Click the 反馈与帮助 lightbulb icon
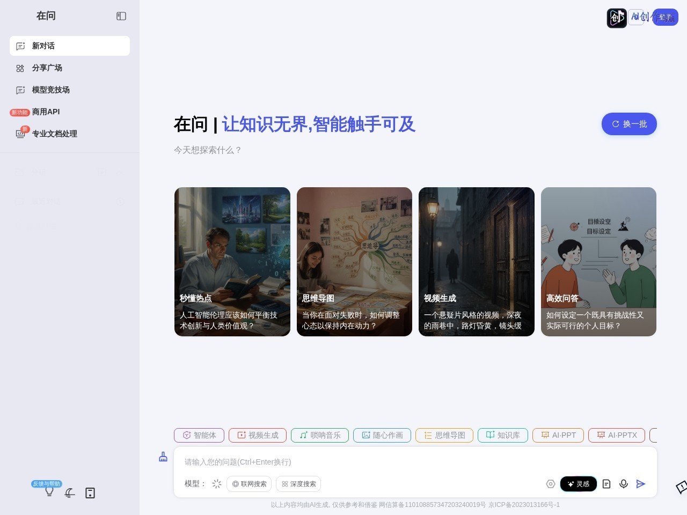Viewport: 687px width, 515px height. coord(49,491)
